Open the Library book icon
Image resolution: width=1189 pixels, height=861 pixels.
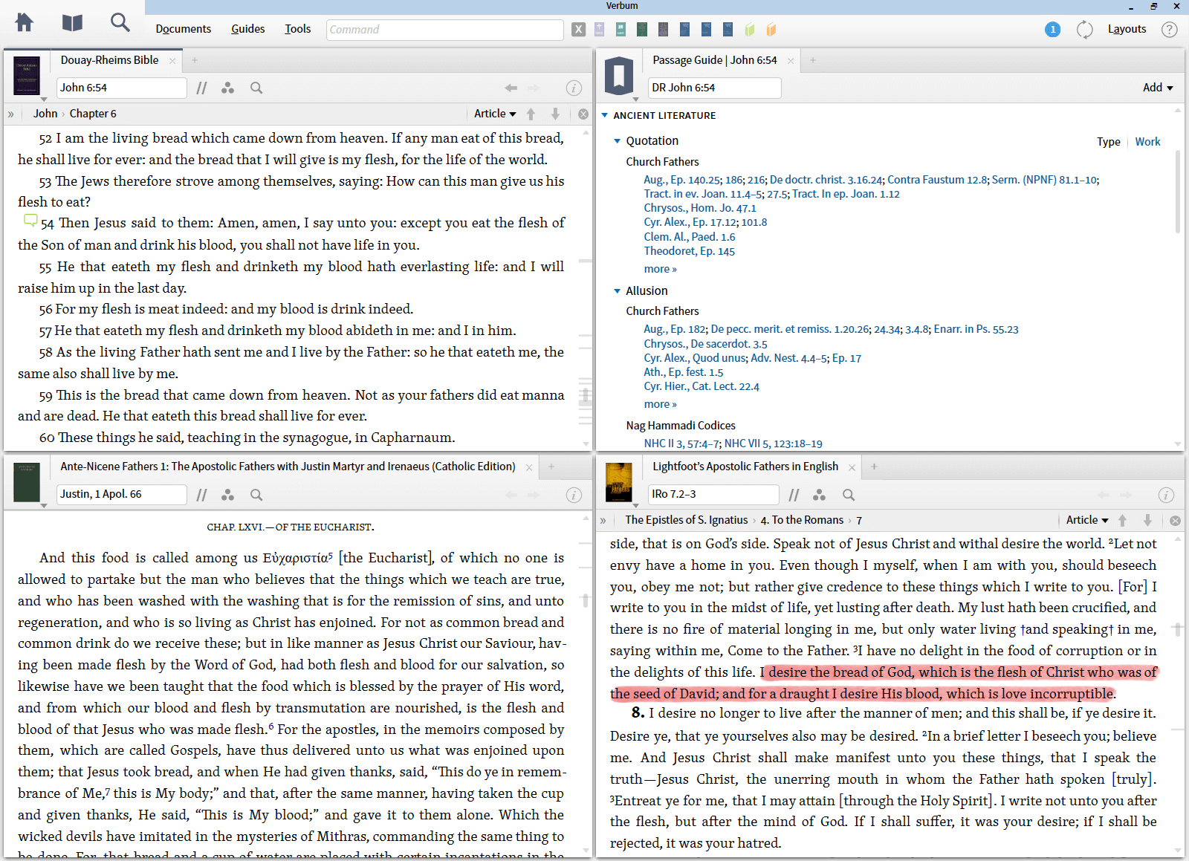72,23
